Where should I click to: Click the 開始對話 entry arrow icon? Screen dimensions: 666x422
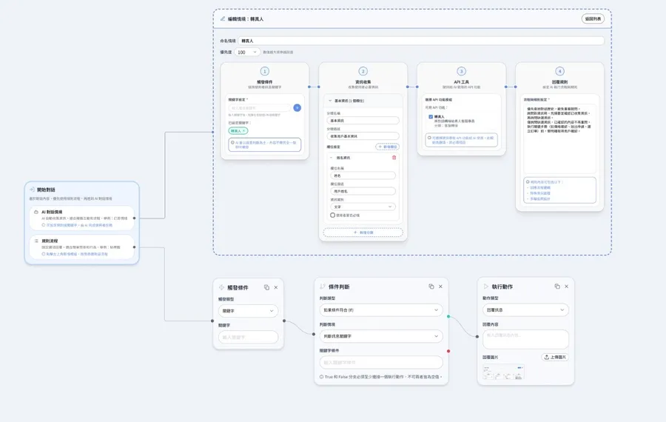pyautogui.click(x=32, y=190)
